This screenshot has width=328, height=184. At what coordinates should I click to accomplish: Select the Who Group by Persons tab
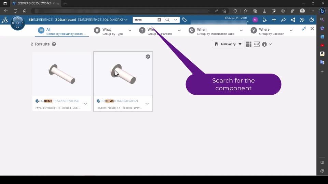coord(156,31)
